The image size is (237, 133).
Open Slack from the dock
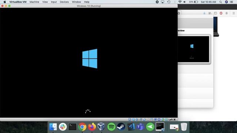(63, 127)
